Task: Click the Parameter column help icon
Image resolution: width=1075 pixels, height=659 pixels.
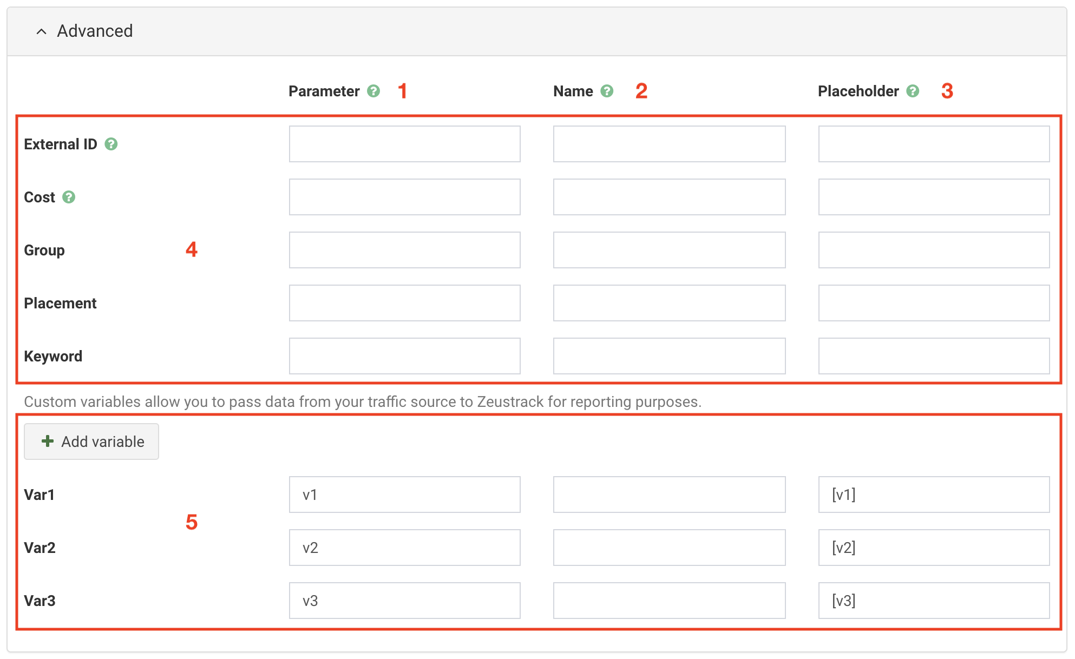Action: [373, 91]
